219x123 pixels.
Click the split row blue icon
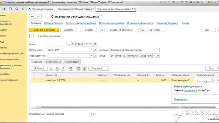coord(63,68)
